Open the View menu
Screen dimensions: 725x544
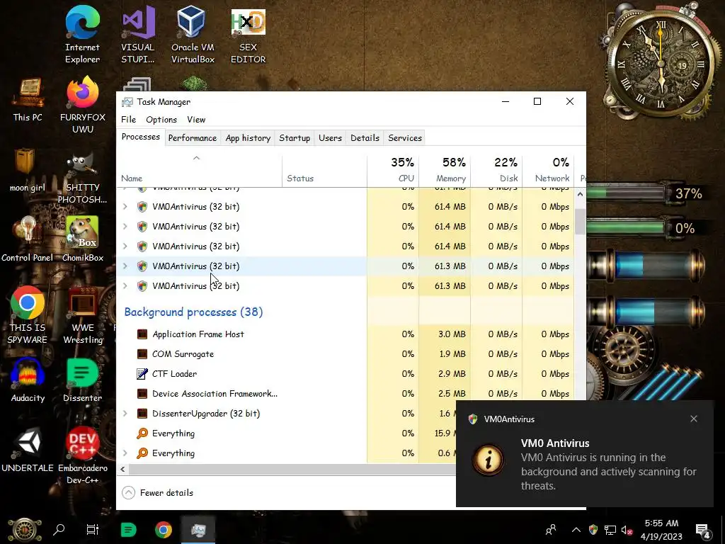196,119
